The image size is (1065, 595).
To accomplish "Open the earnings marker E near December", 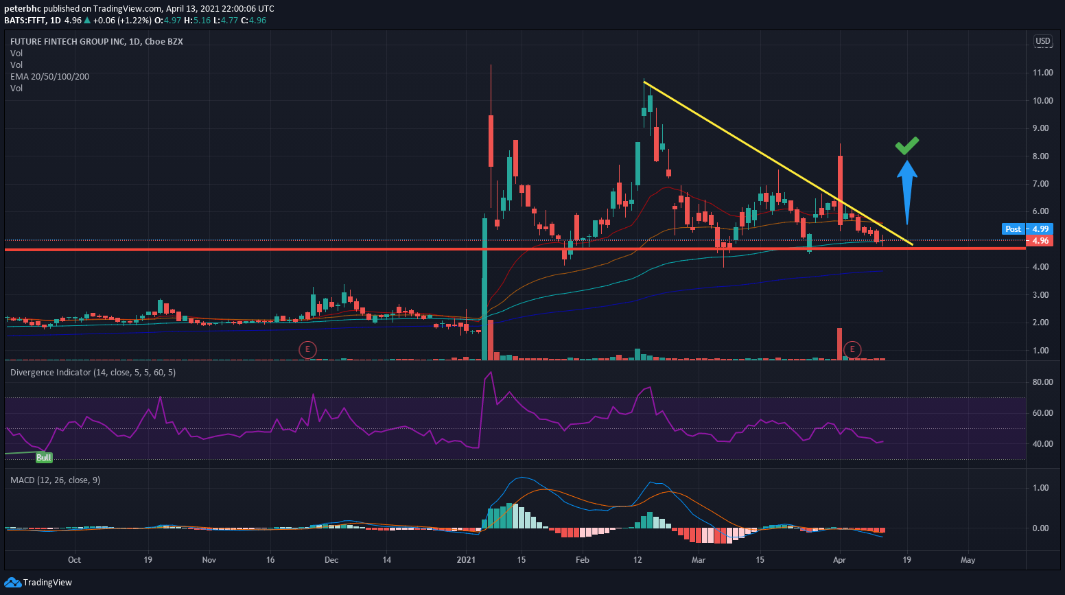I will [307, 349].
